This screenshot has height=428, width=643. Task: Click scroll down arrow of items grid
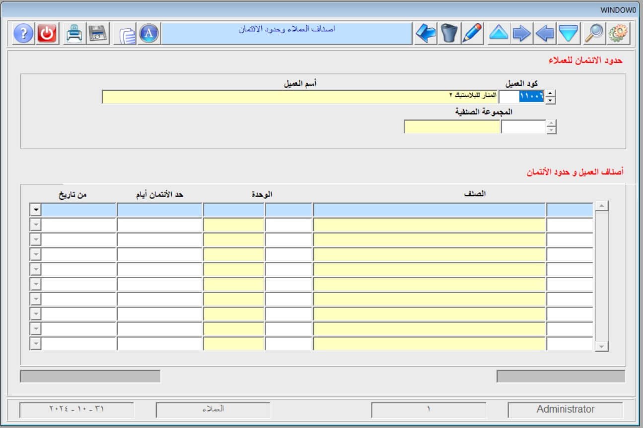(601, 346)
